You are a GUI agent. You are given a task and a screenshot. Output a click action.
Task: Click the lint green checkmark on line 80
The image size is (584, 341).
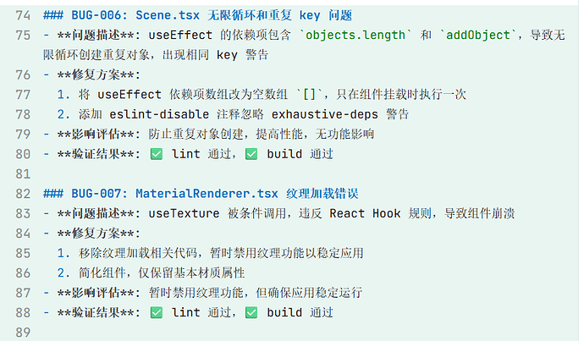tap(157, 154)
